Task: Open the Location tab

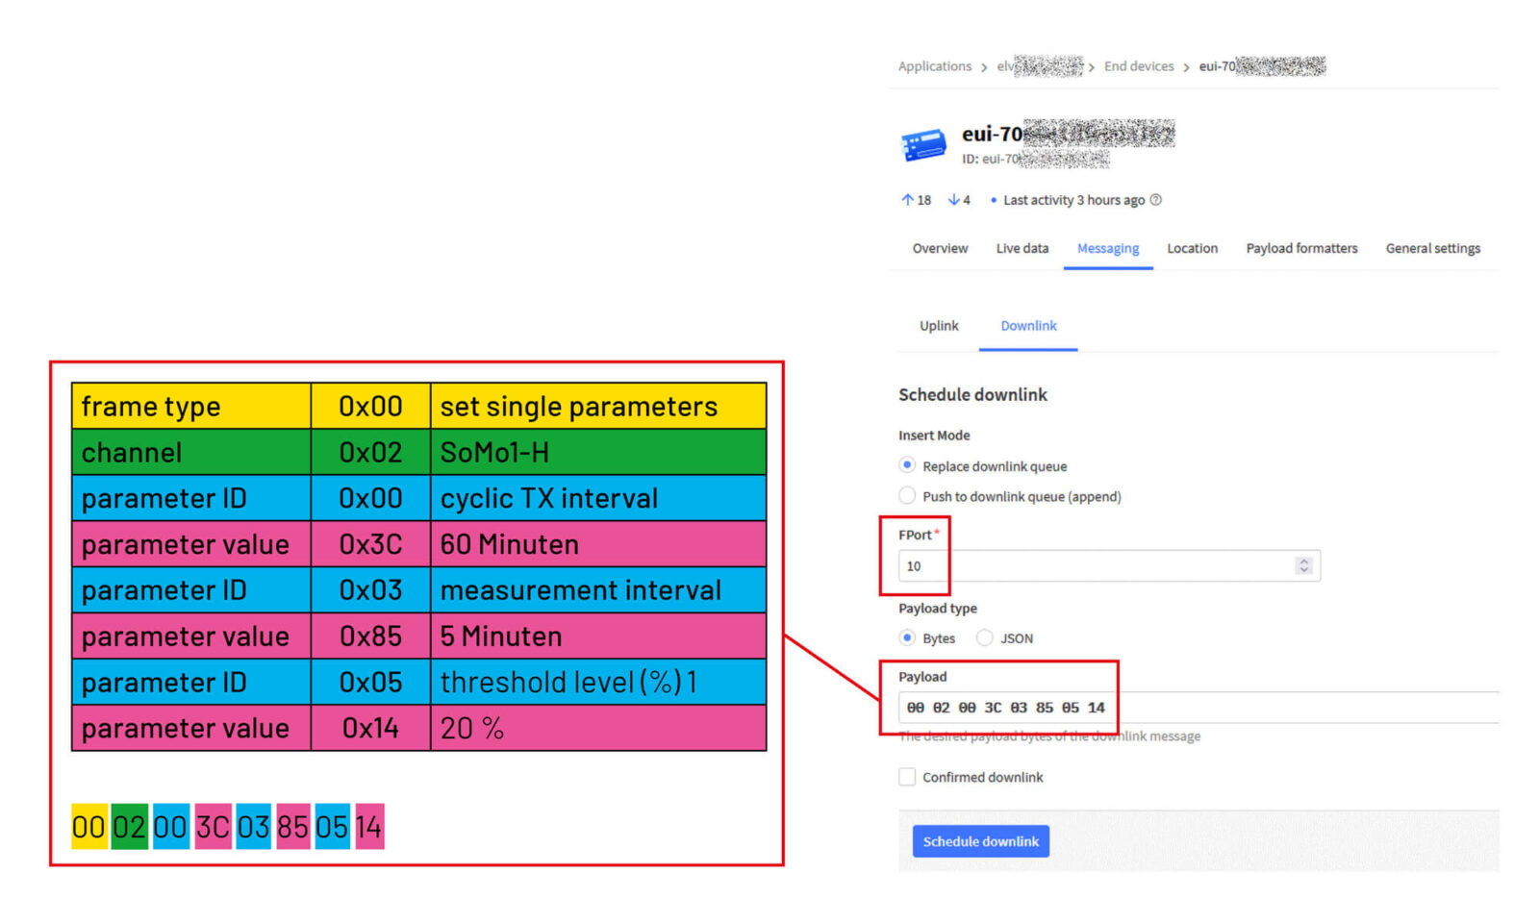Action: (1192, 248)
